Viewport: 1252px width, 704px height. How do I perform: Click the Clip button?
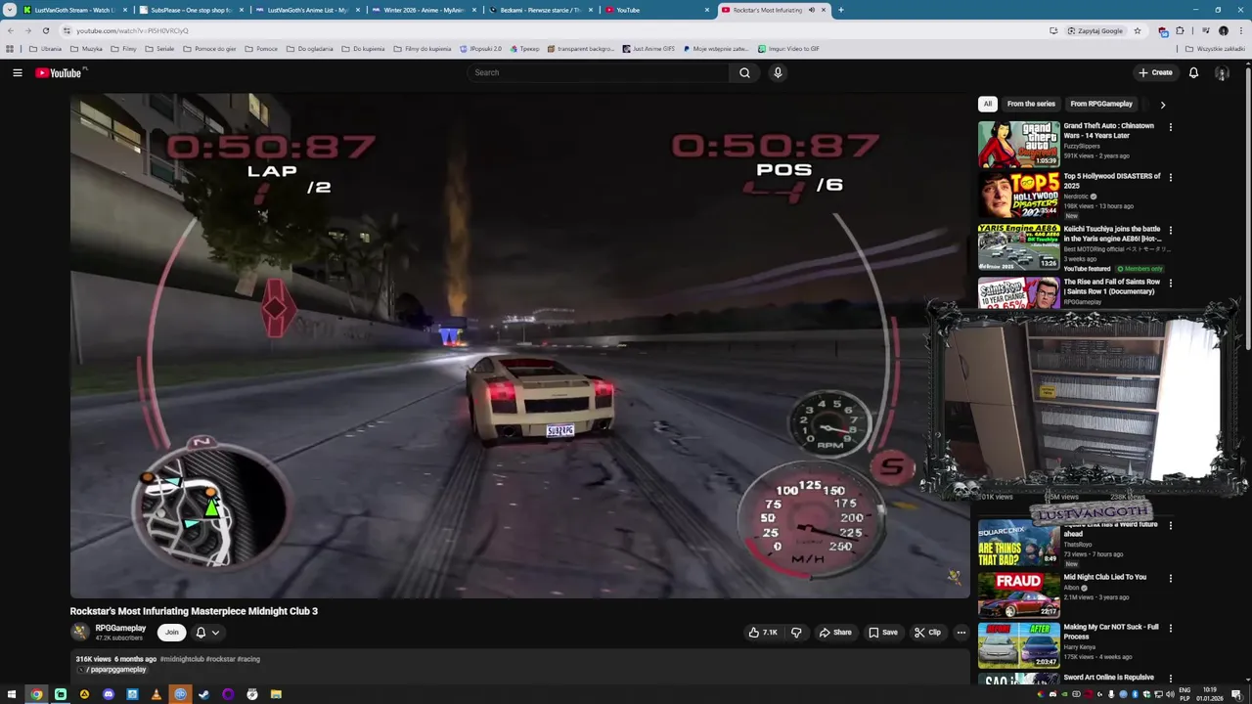(x=927, y=633)
